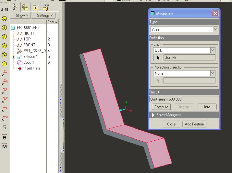Open the Folder Browser tab
The width and height of the screenshot is (232, 173).
pyautogui.click(x=25, y=7)
